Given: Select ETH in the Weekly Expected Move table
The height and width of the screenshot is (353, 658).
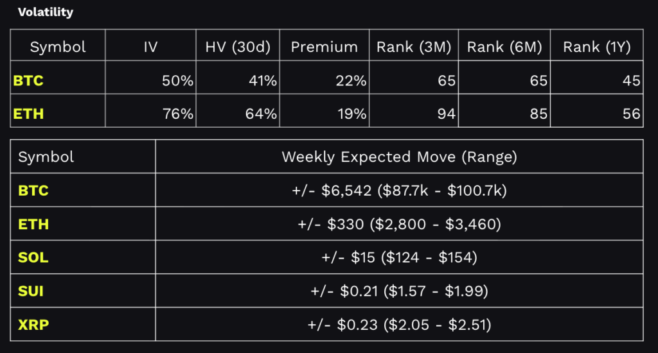Looking at the screenshot, I should coord(33,225).
